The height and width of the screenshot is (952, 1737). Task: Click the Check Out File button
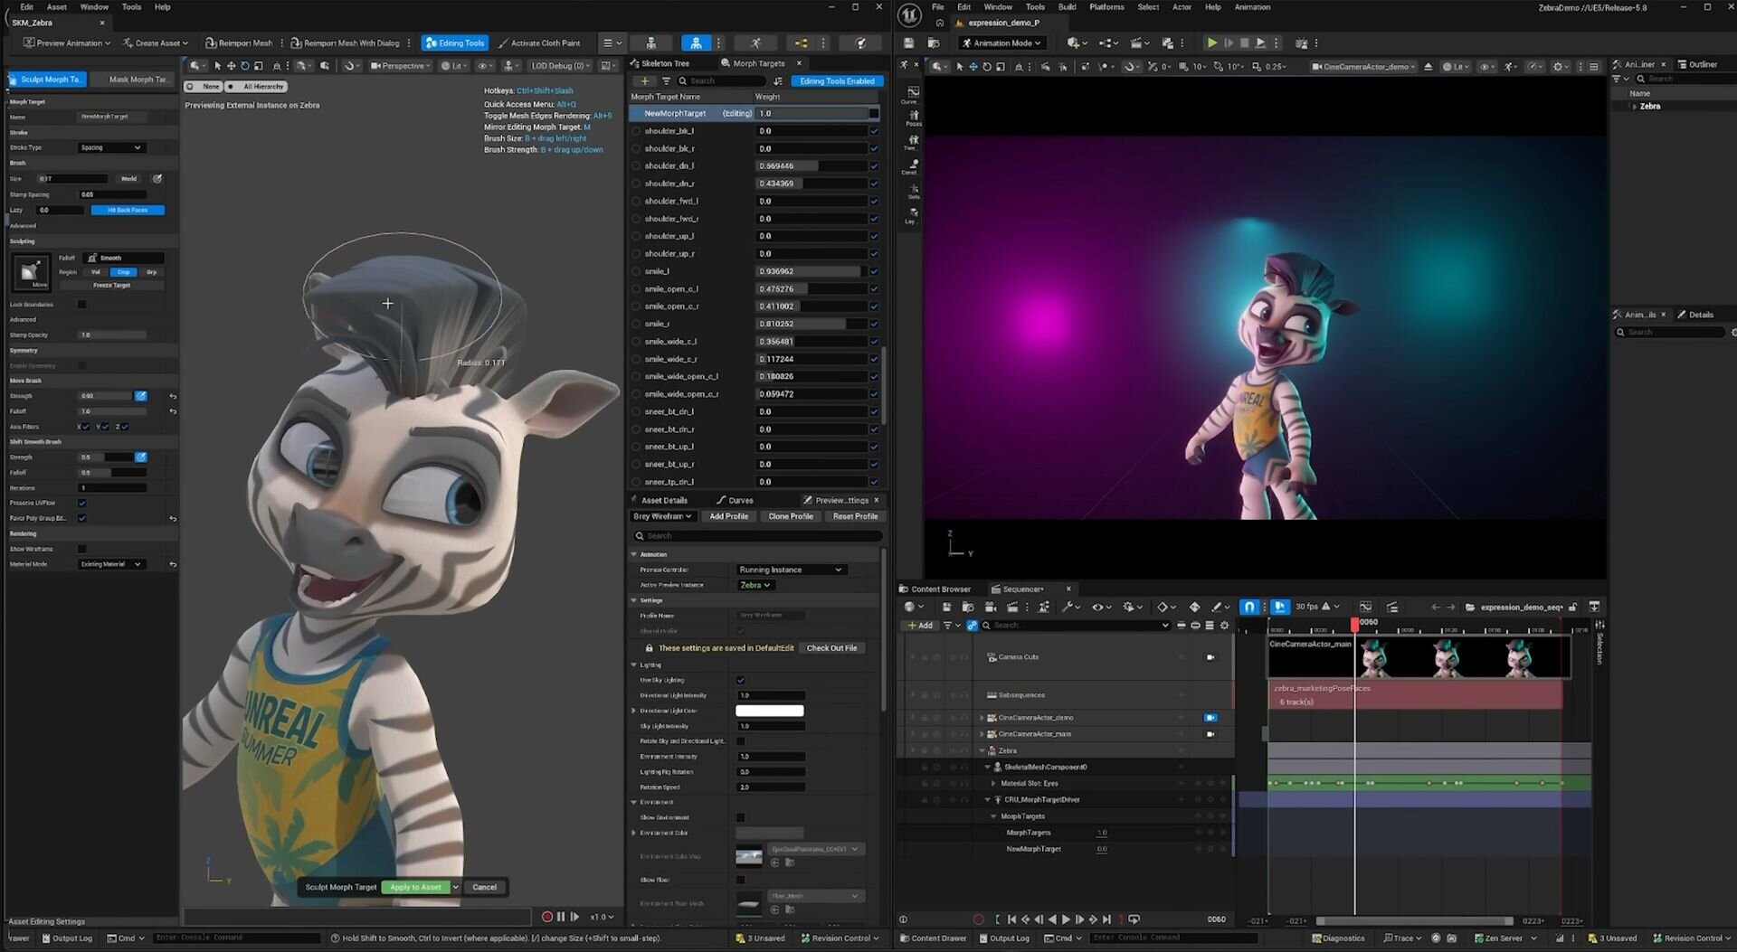click(x=831, y=648)
